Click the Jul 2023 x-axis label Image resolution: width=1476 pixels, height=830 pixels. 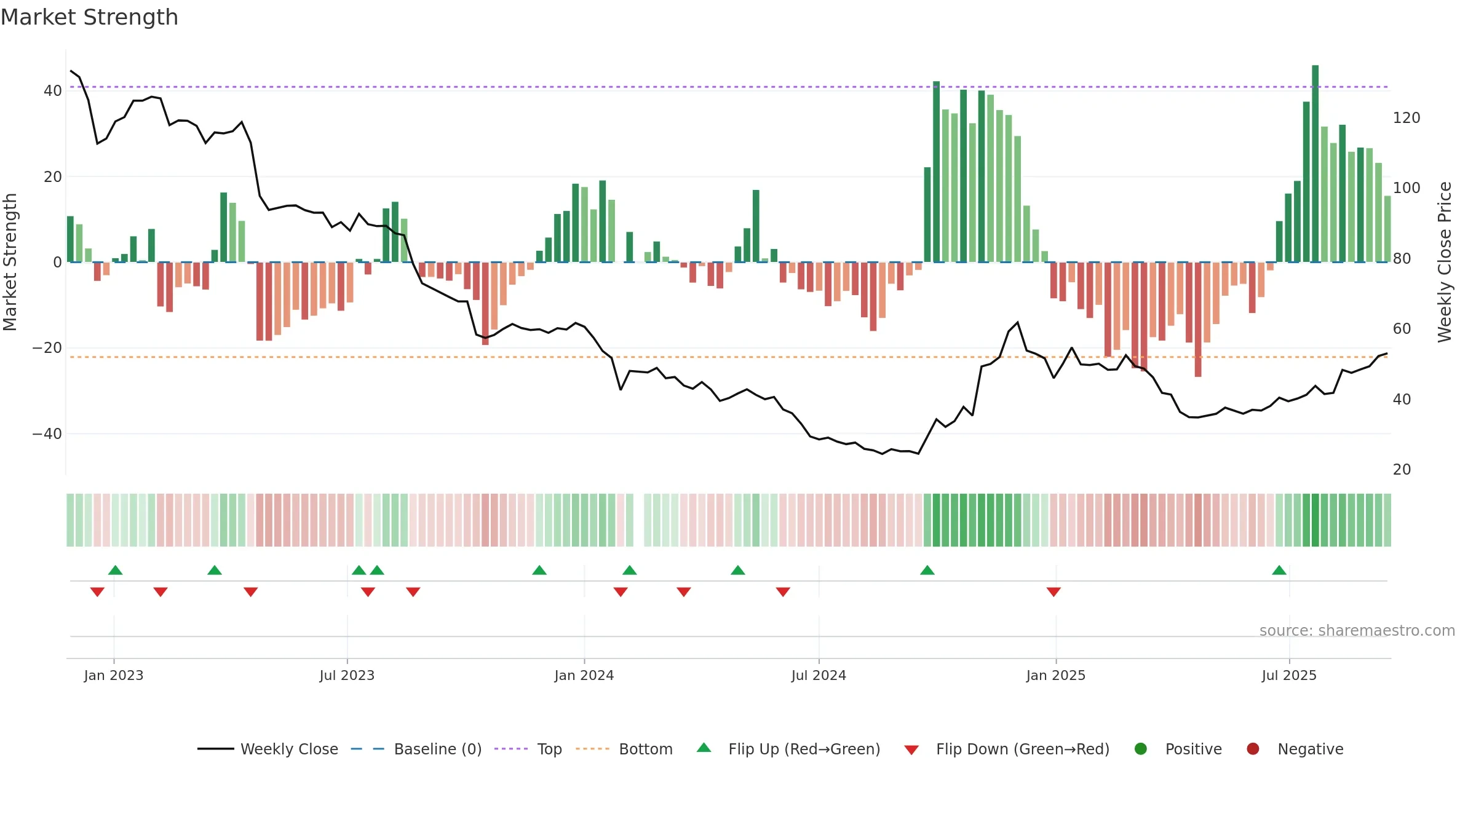[x=347, y=675]
